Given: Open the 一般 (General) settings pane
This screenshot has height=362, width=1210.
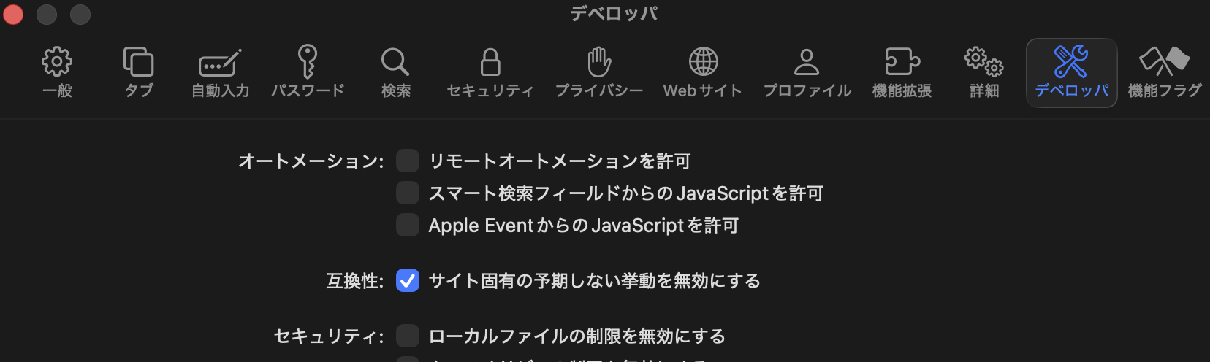Looking at the screenshot, I should click(57, 72).
